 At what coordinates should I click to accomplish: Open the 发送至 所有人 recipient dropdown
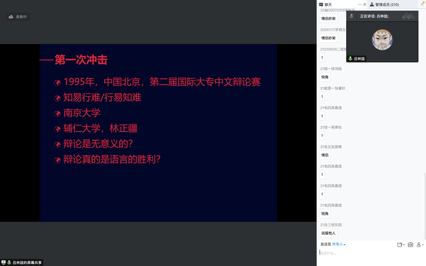338,244
